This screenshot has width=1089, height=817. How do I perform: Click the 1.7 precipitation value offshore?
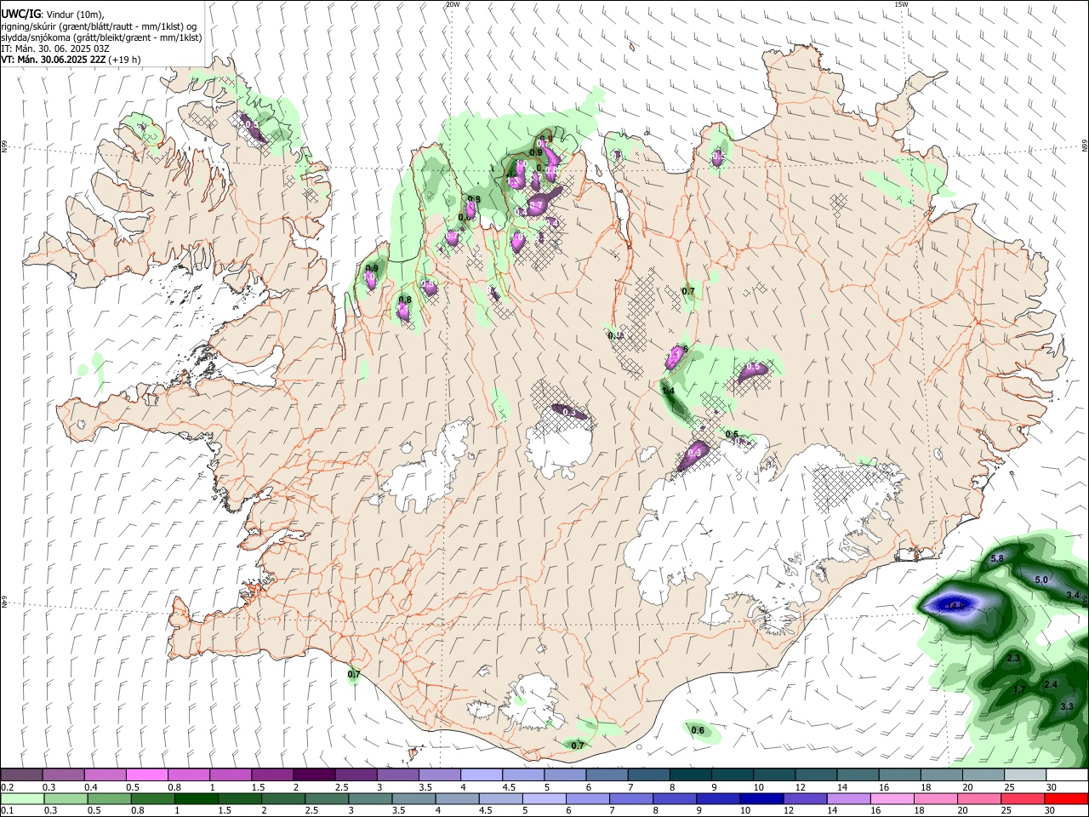pyautogui.click(x=1019, y=690)
